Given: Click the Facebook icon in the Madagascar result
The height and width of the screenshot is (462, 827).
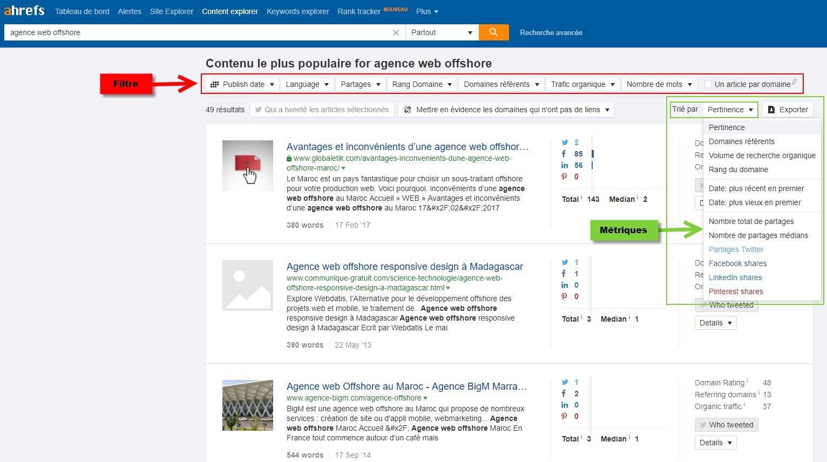Looking at the screenshot, I should 564,274.
